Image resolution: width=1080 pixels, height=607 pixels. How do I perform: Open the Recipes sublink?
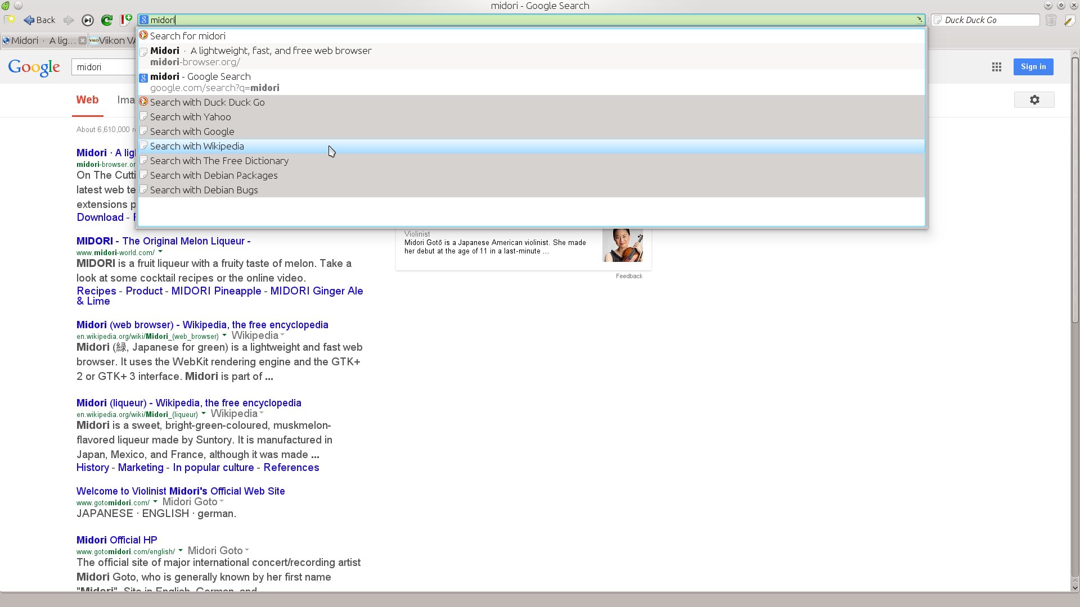click(96, 291)
